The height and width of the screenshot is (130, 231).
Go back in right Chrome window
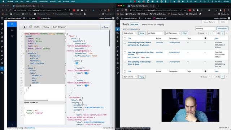pyautogui.click(x=118, y=10)
